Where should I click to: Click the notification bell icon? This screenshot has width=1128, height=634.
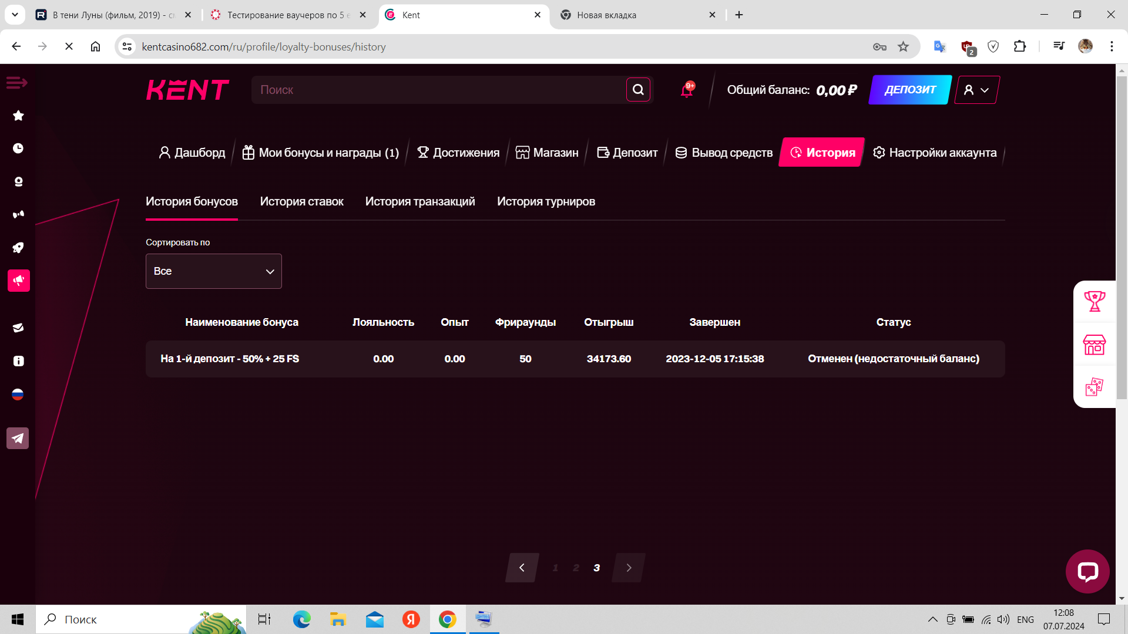pyautogui.click(x=687, y=90)
